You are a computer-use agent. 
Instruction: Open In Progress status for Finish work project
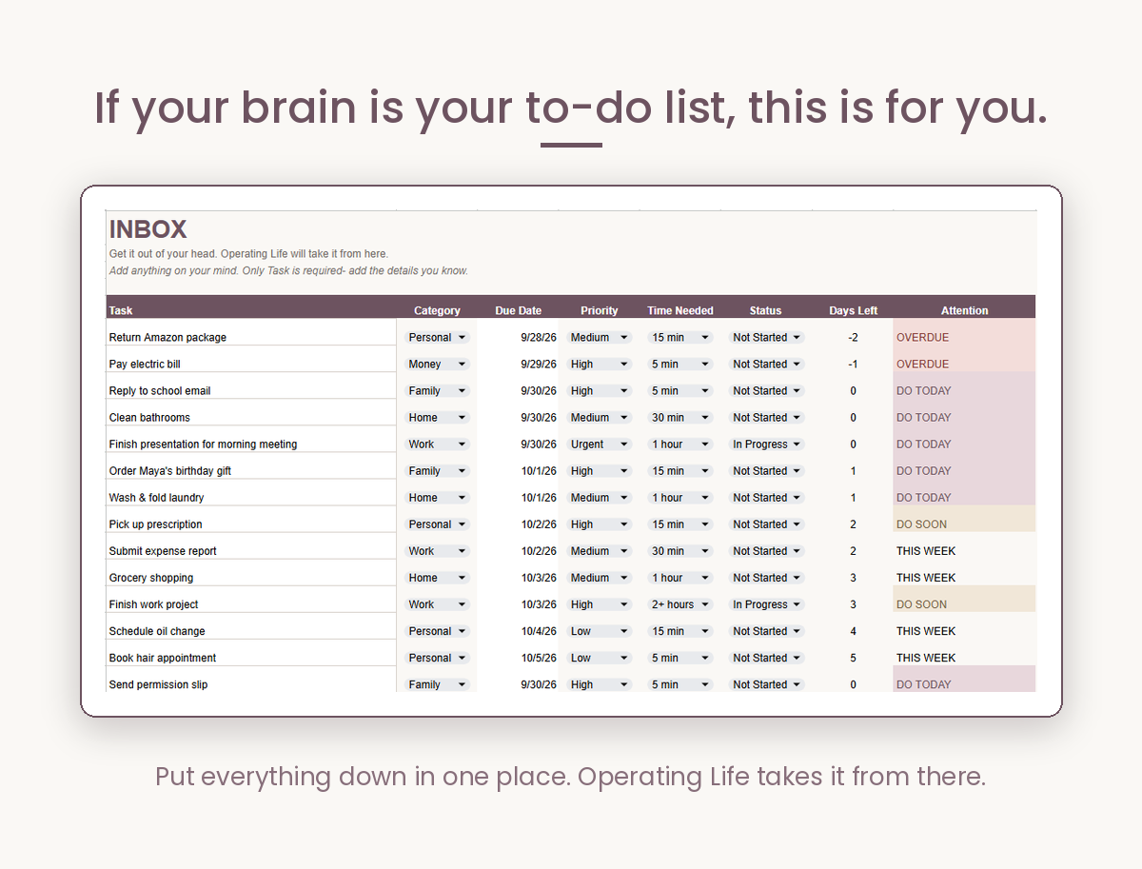(766, 603)
